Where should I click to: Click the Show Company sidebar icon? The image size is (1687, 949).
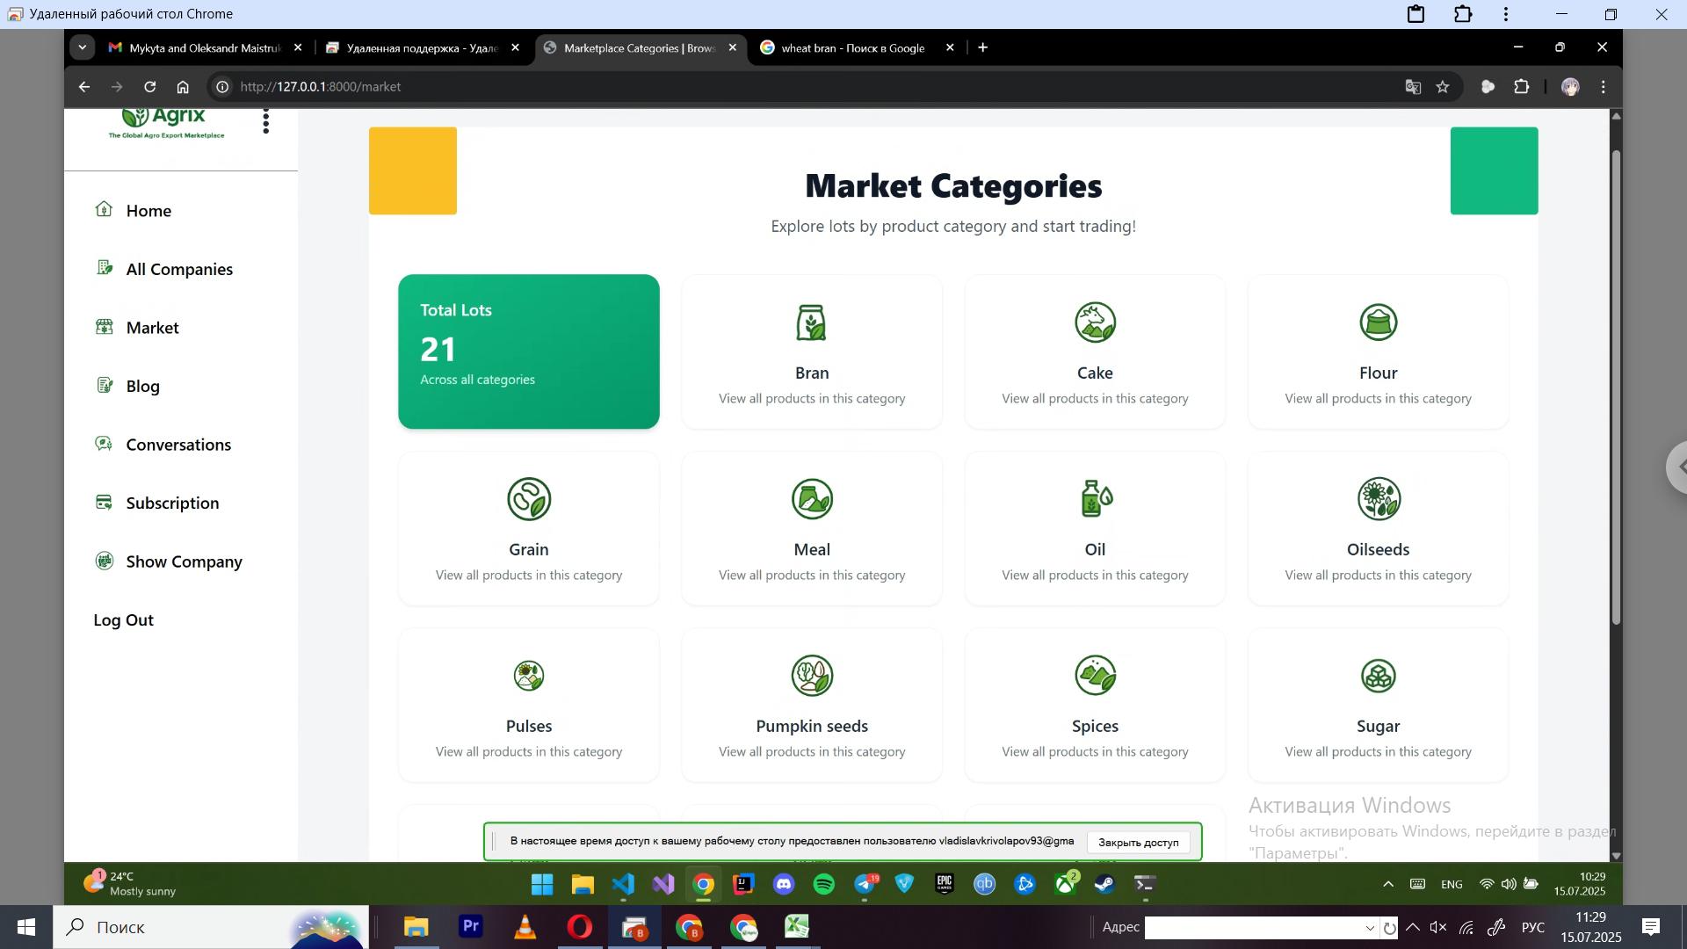pyautogui.click(x=104, y=561)
